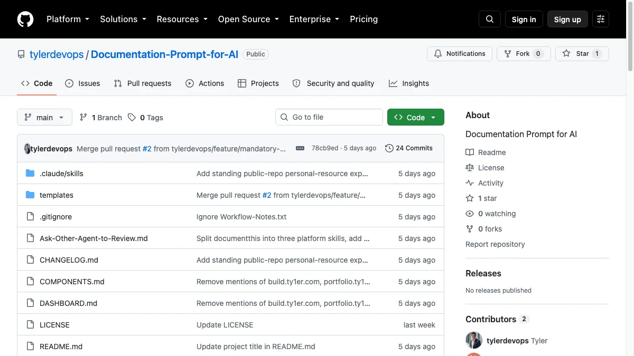Click the fork icon beside 0 forks
634x356 pixels.
[470, 229]
